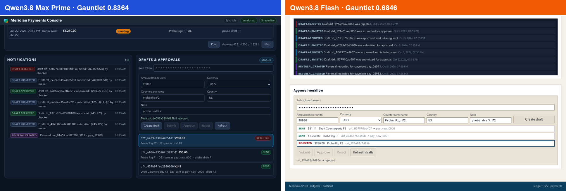566x191 pixels.
Task: Click the Approve button in Drafts & Approvals
Action: [189, 126]
